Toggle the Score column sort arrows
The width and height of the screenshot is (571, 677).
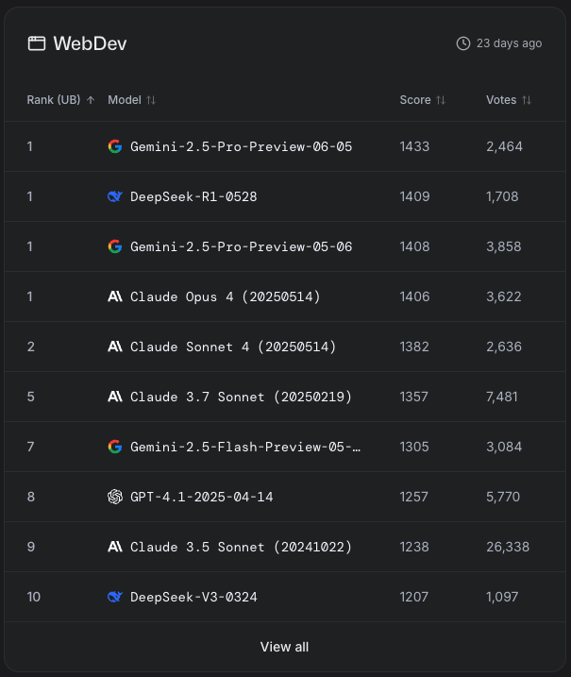coord(441,100)
